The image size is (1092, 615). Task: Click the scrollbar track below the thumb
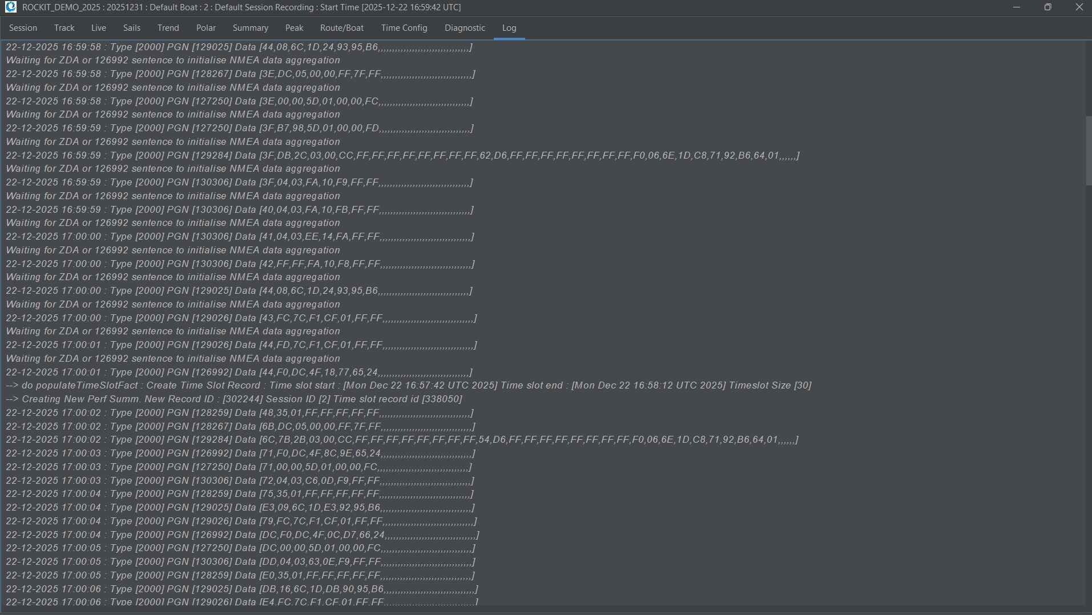pyautogui.click(x=1088, y=399)
